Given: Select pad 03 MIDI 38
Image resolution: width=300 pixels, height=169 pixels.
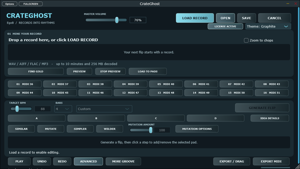Looking at the screenshot, I should [95, 84].
